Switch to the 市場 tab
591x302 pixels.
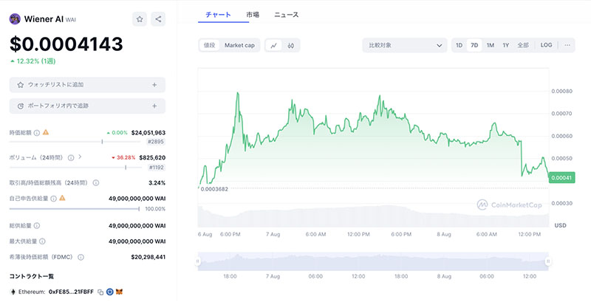253,15
